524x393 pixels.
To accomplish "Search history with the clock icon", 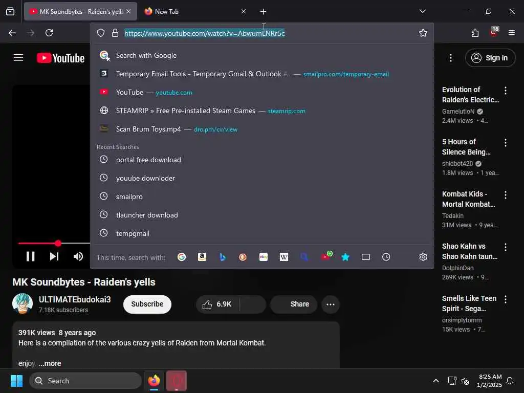I will 386,257.
